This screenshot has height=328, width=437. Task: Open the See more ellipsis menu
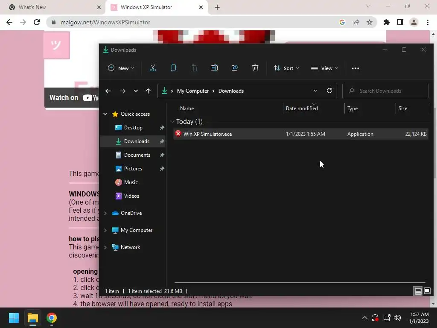pos(355,68)
